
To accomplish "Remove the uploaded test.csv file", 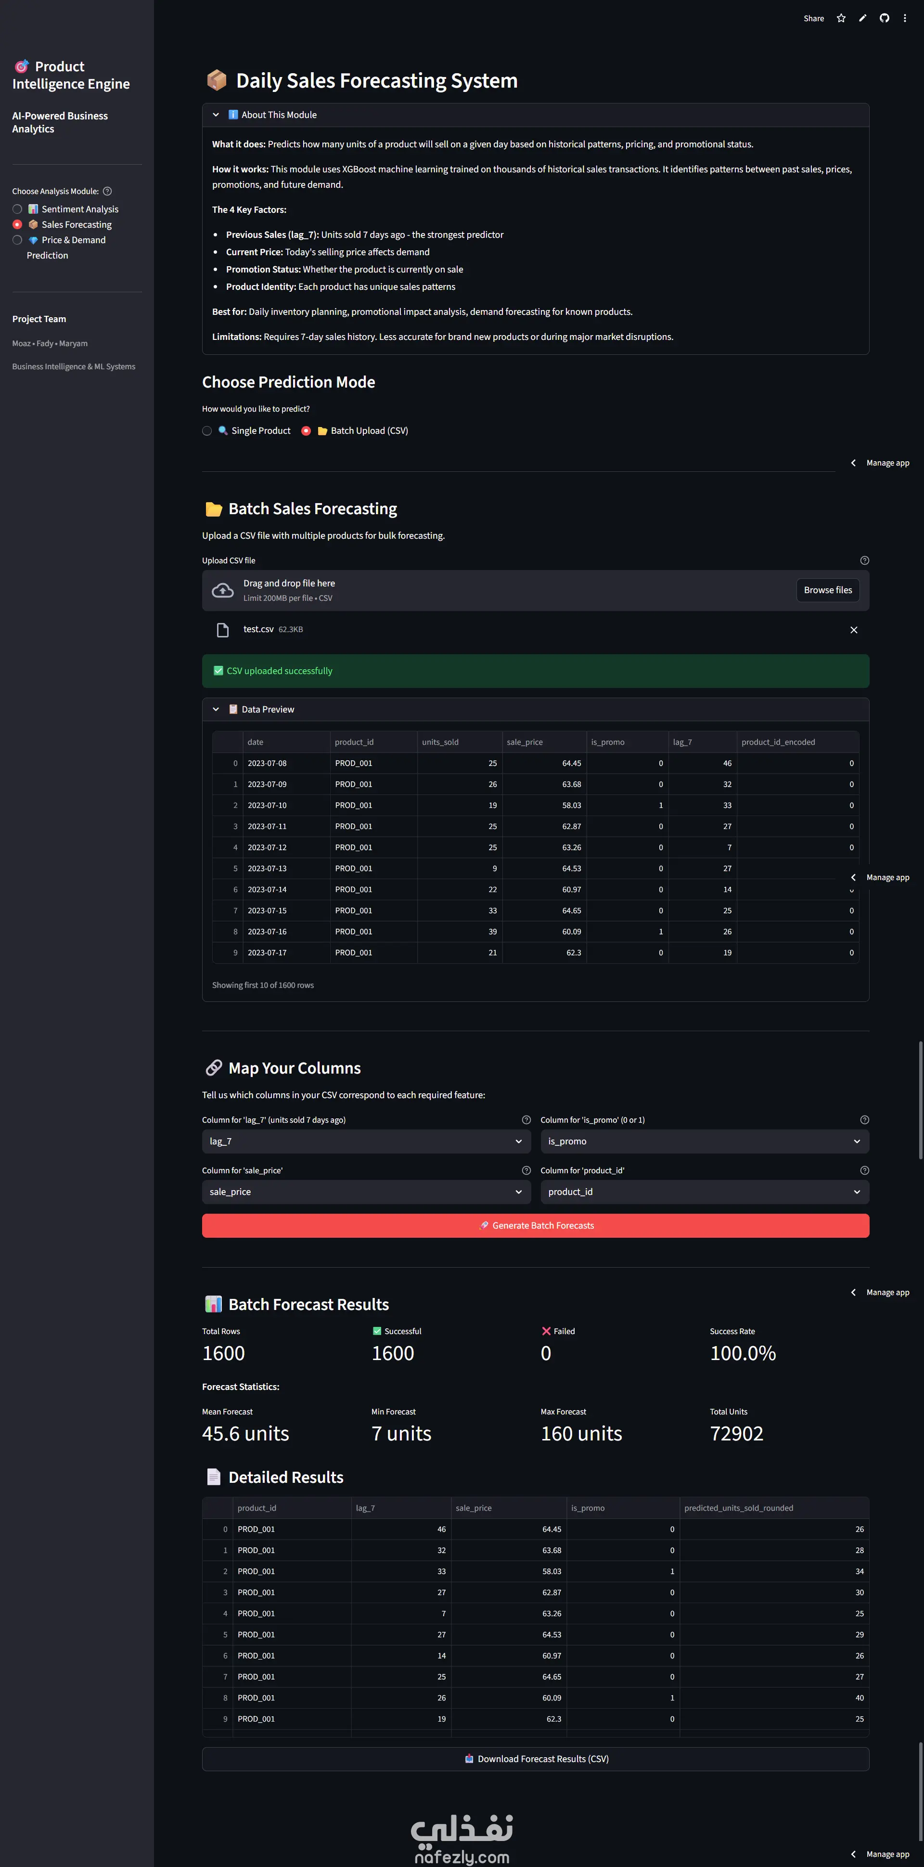I will pos(854,630).
